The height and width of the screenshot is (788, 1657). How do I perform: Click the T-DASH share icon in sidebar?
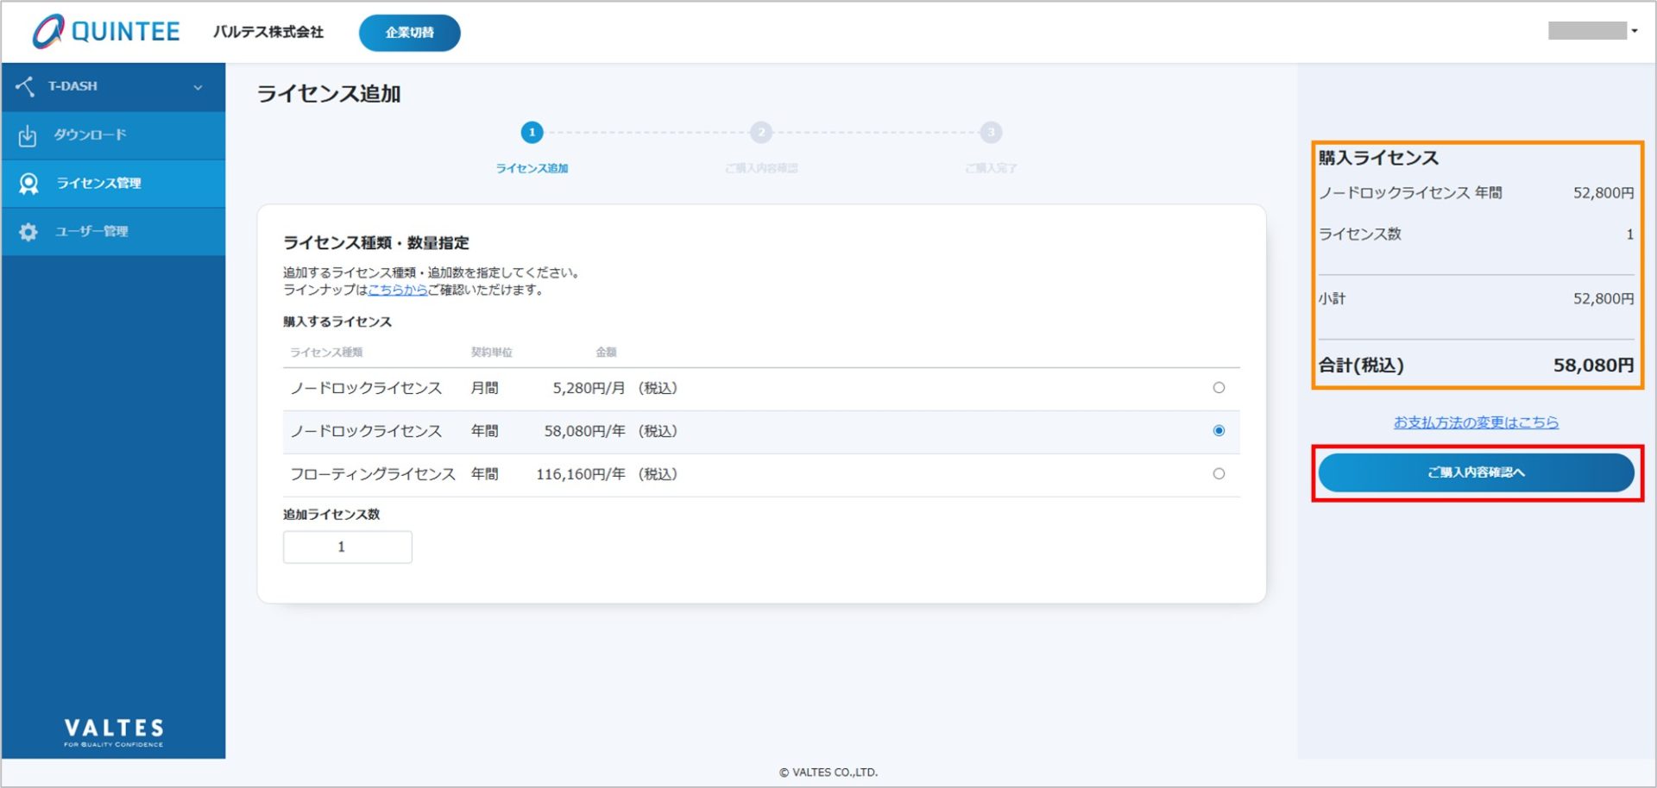coord(25,86)
